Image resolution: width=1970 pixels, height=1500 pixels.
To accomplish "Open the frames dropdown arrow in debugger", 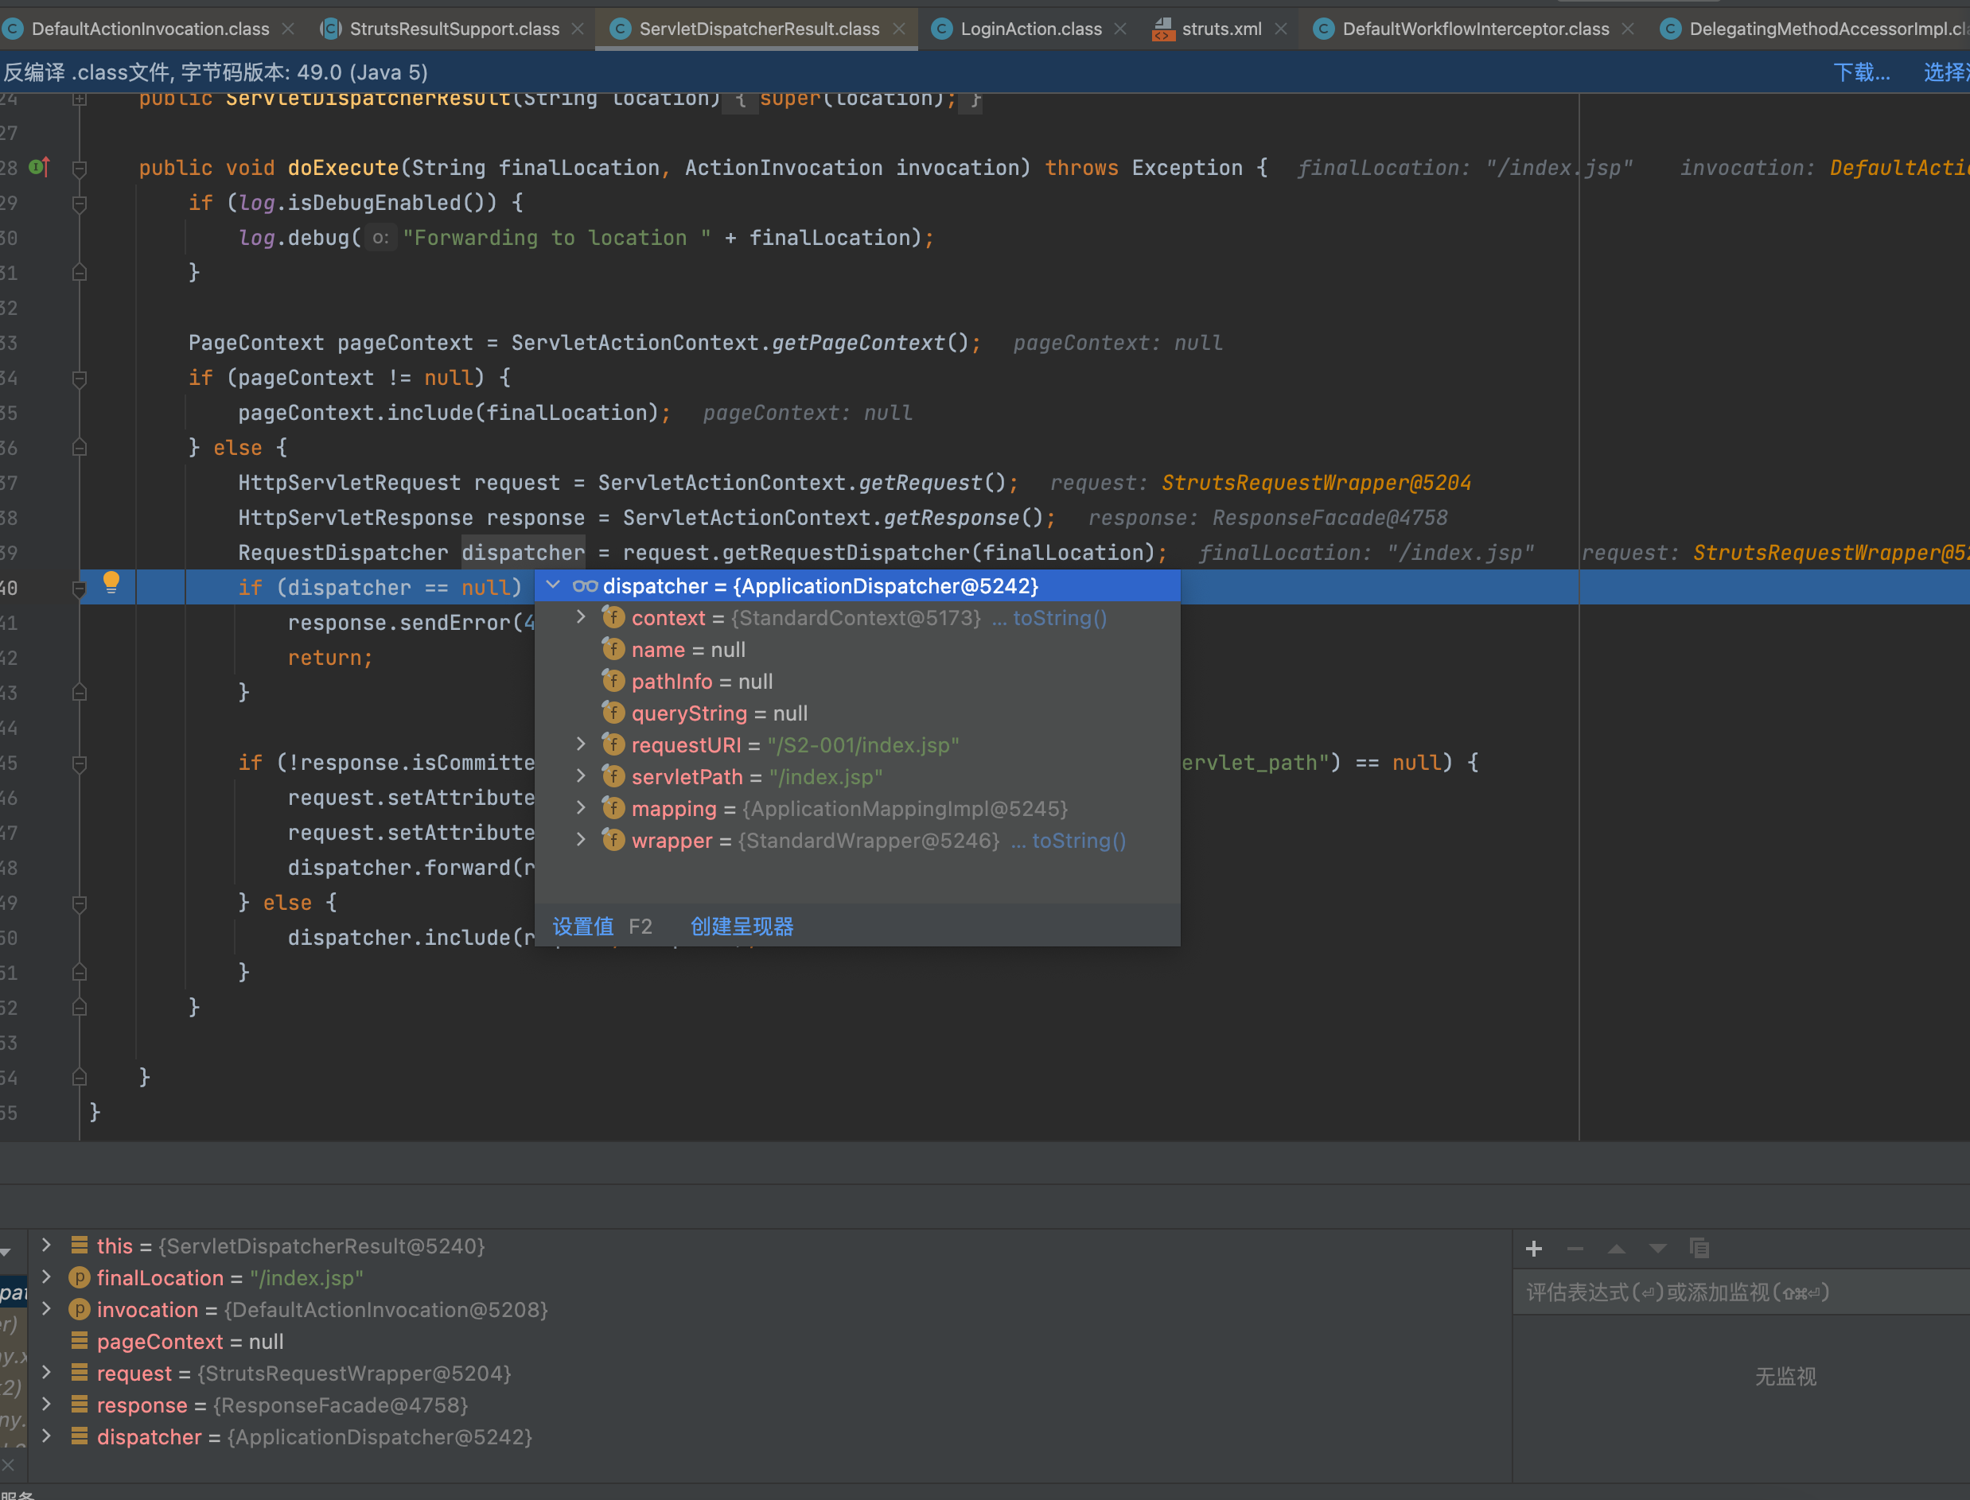I will (6, 1252).
